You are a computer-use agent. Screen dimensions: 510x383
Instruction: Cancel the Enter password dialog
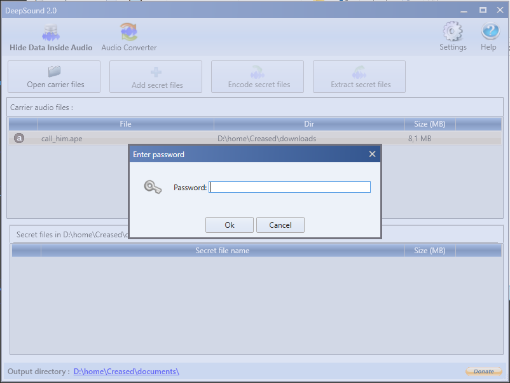280,225
